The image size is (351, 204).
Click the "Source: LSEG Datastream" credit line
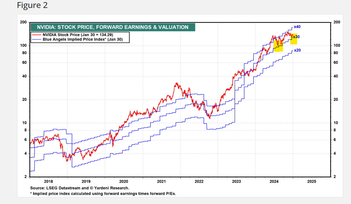(x=80, y=188)
